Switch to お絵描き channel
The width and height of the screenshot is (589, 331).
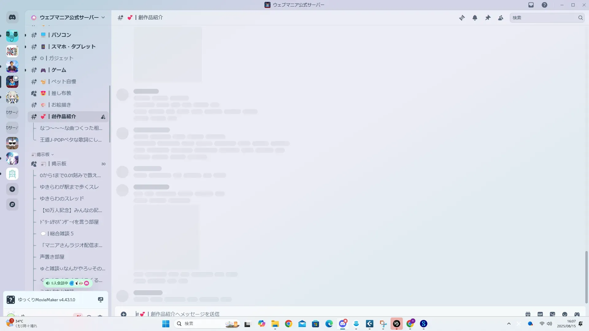click(61, 105)
